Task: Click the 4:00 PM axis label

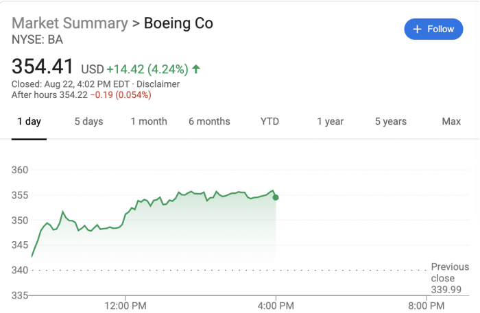Action: click(x=276, y=303)
